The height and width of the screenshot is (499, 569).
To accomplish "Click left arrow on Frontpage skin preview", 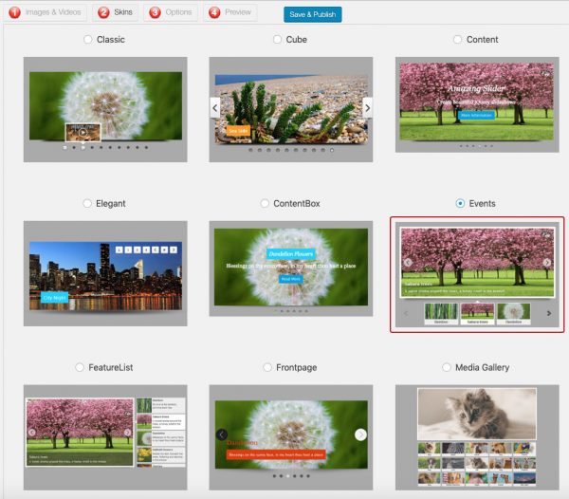I will click(x=221, y=434).
